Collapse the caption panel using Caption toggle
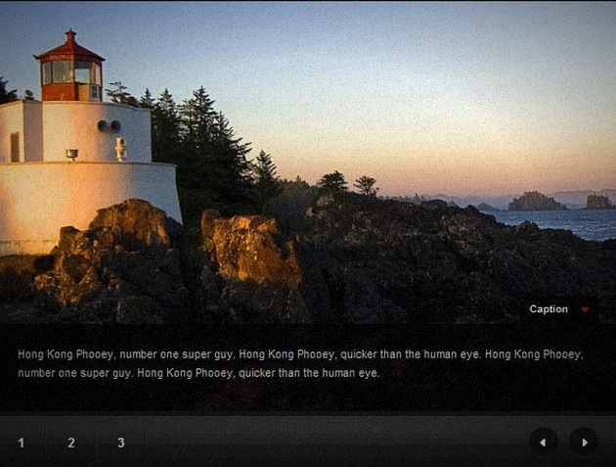Viewport: 616px width, 467px height. click(559, 309)
